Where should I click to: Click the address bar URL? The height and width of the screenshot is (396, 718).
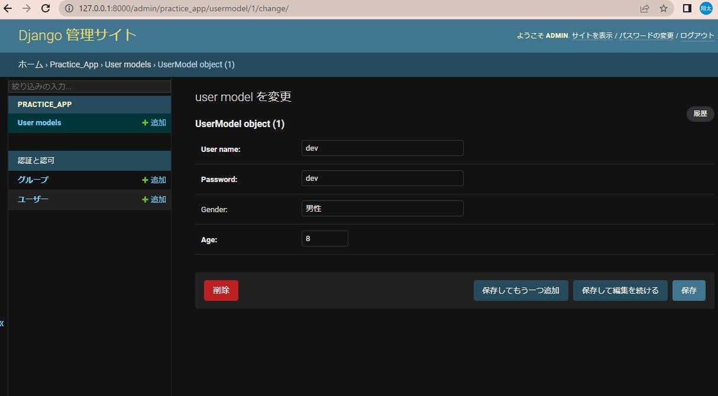[183, 9]
